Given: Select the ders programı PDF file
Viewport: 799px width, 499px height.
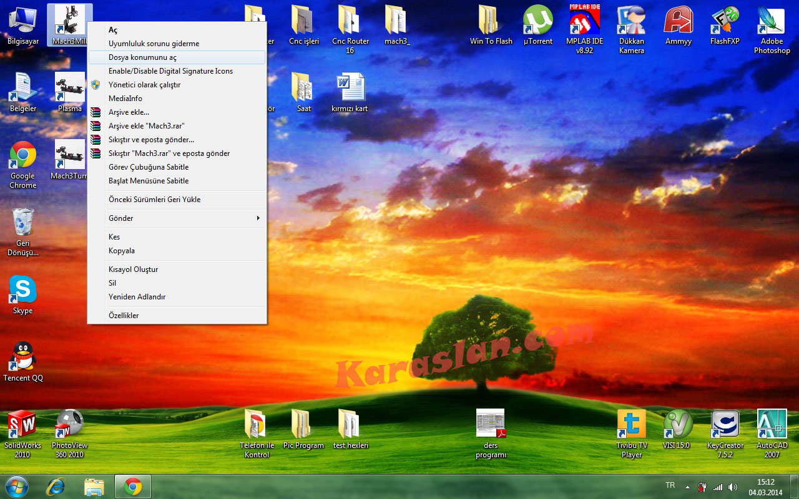Looking at the screenshot, I should pyautogui.click(x=491, y=434).
